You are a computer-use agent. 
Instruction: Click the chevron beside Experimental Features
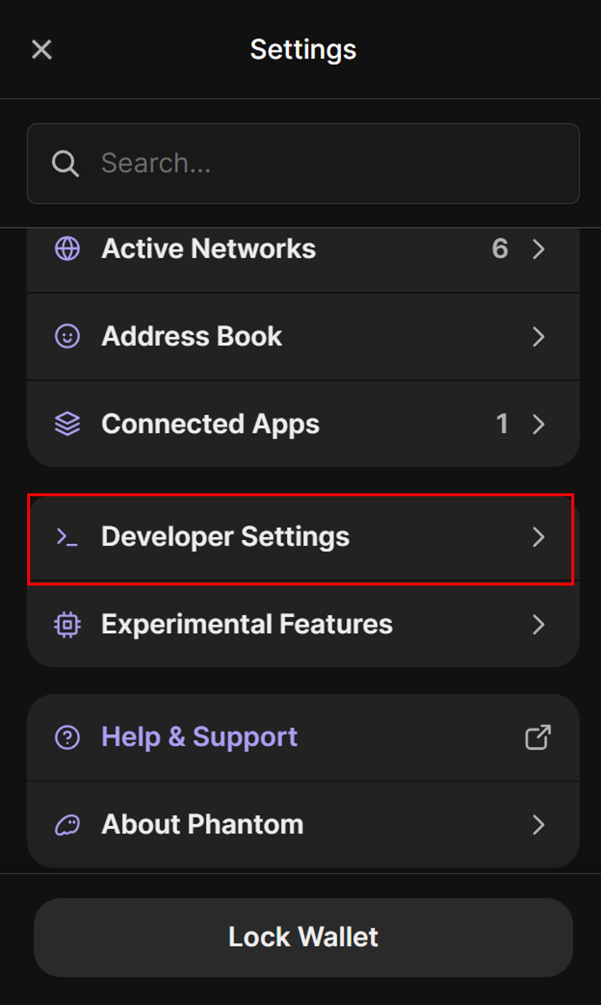538,625
